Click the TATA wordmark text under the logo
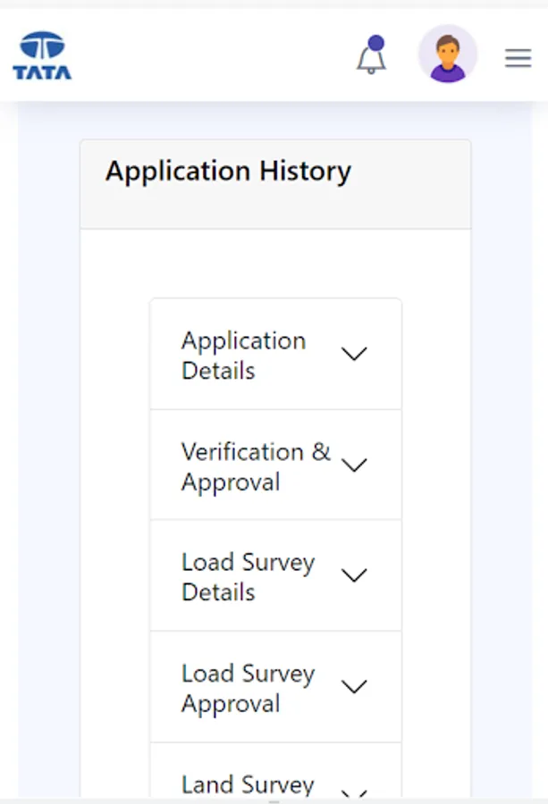This screenshot has height=804, width=548. pos(42,72)
